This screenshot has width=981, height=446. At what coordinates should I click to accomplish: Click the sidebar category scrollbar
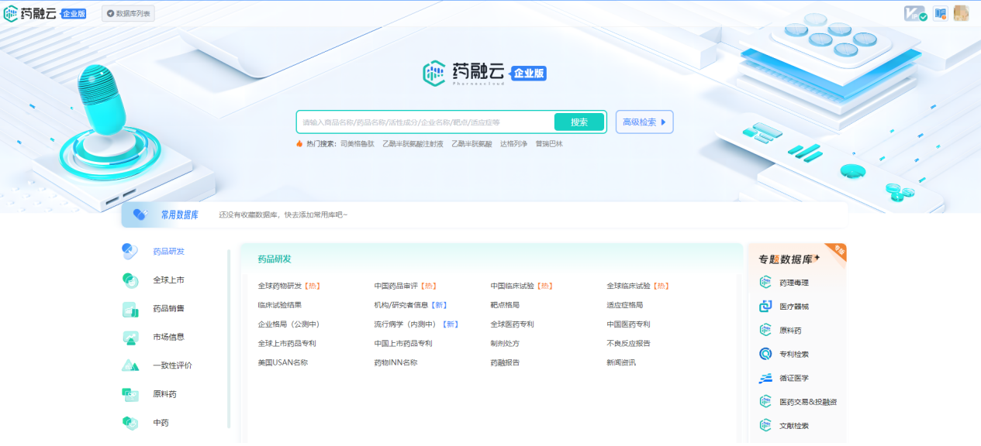tap(229, 338)
